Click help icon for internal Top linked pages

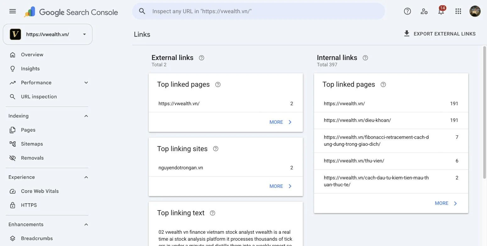tap(383, 85)
